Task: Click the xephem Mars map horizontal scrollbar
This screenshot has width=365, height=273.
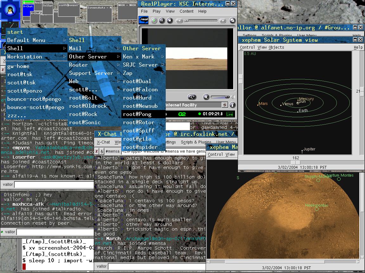Action: point(283,262)
